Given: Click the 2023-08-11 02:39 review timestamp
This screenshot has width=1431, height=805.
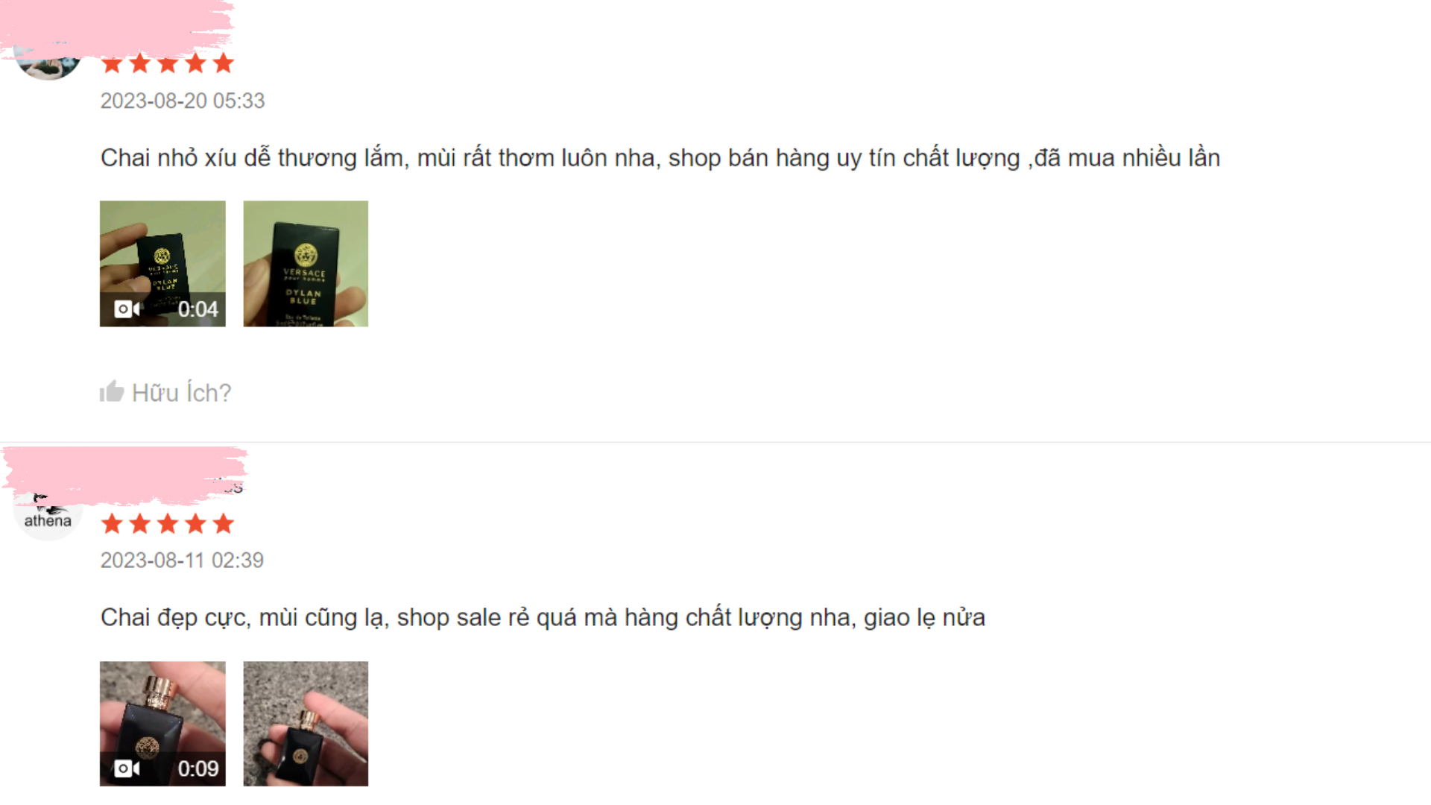Looking at the screenshot, I should 182,561.
